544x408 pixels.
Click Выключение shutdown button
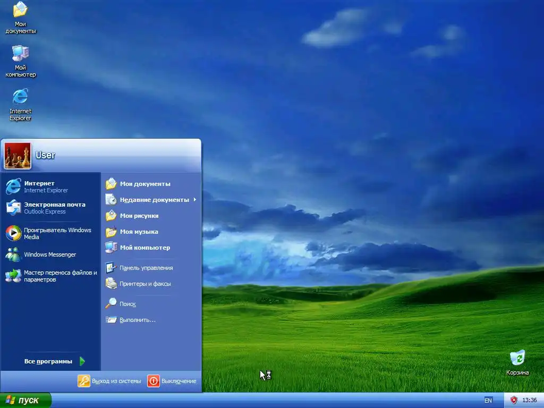[172, 381]
